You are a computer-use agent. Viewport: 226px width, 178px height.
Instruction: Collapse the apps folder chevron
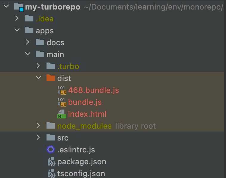pyautogui.click(x=17, y=30)
